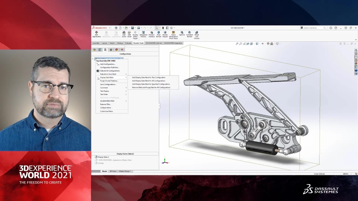Click the Save disk icon
Viewport: 358px width, 201px height.
click(x=132, y=28)
